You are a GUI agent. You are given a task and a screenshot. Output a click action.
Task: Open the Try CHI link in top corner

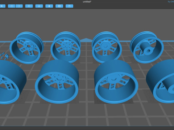tap(171, 2)
